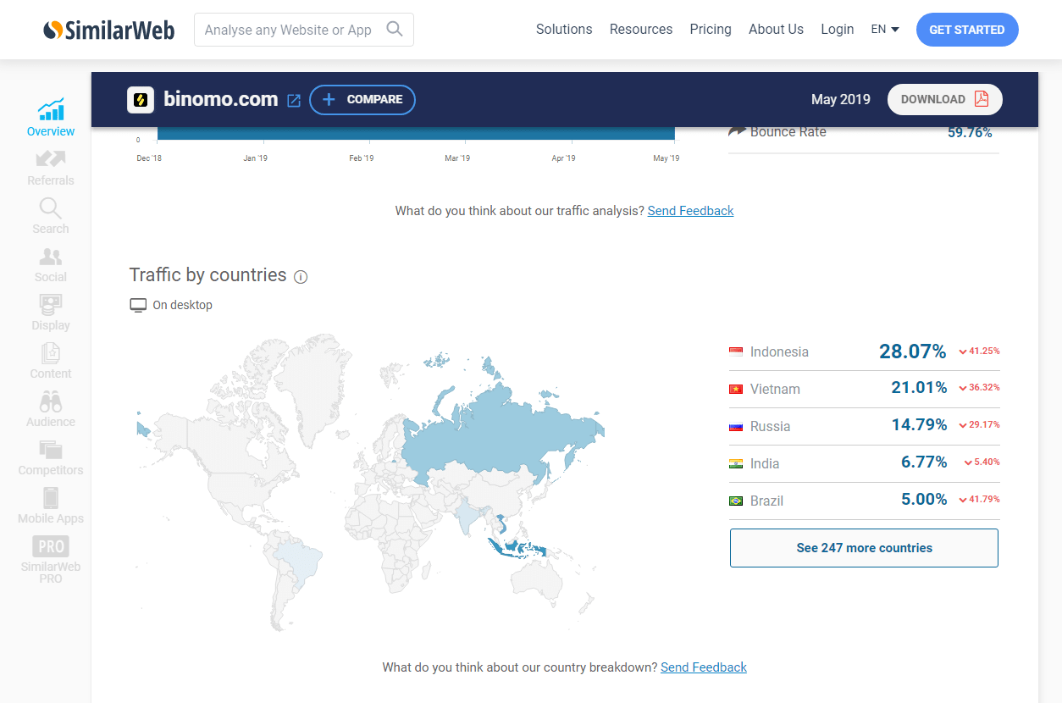Open the Solutions menu
The image size is (1062, 703).
[x=564, y=30]
